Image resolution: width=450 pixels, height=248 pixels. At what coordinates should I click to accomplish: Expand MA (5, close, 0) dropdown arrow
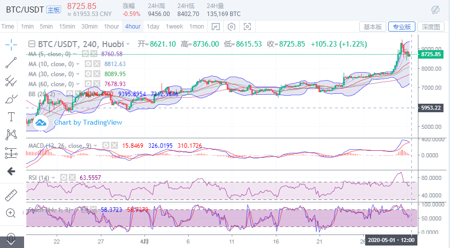[x=75, y=54]
